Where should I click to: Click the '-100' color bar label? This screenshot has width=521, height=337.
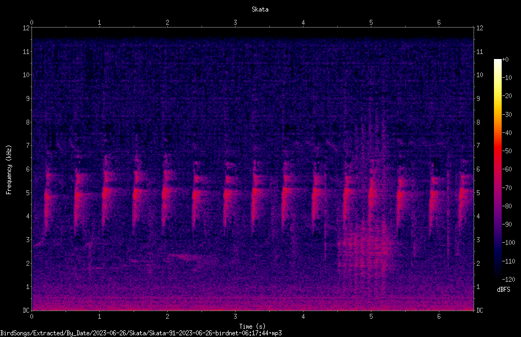click(x=508, y=243)
